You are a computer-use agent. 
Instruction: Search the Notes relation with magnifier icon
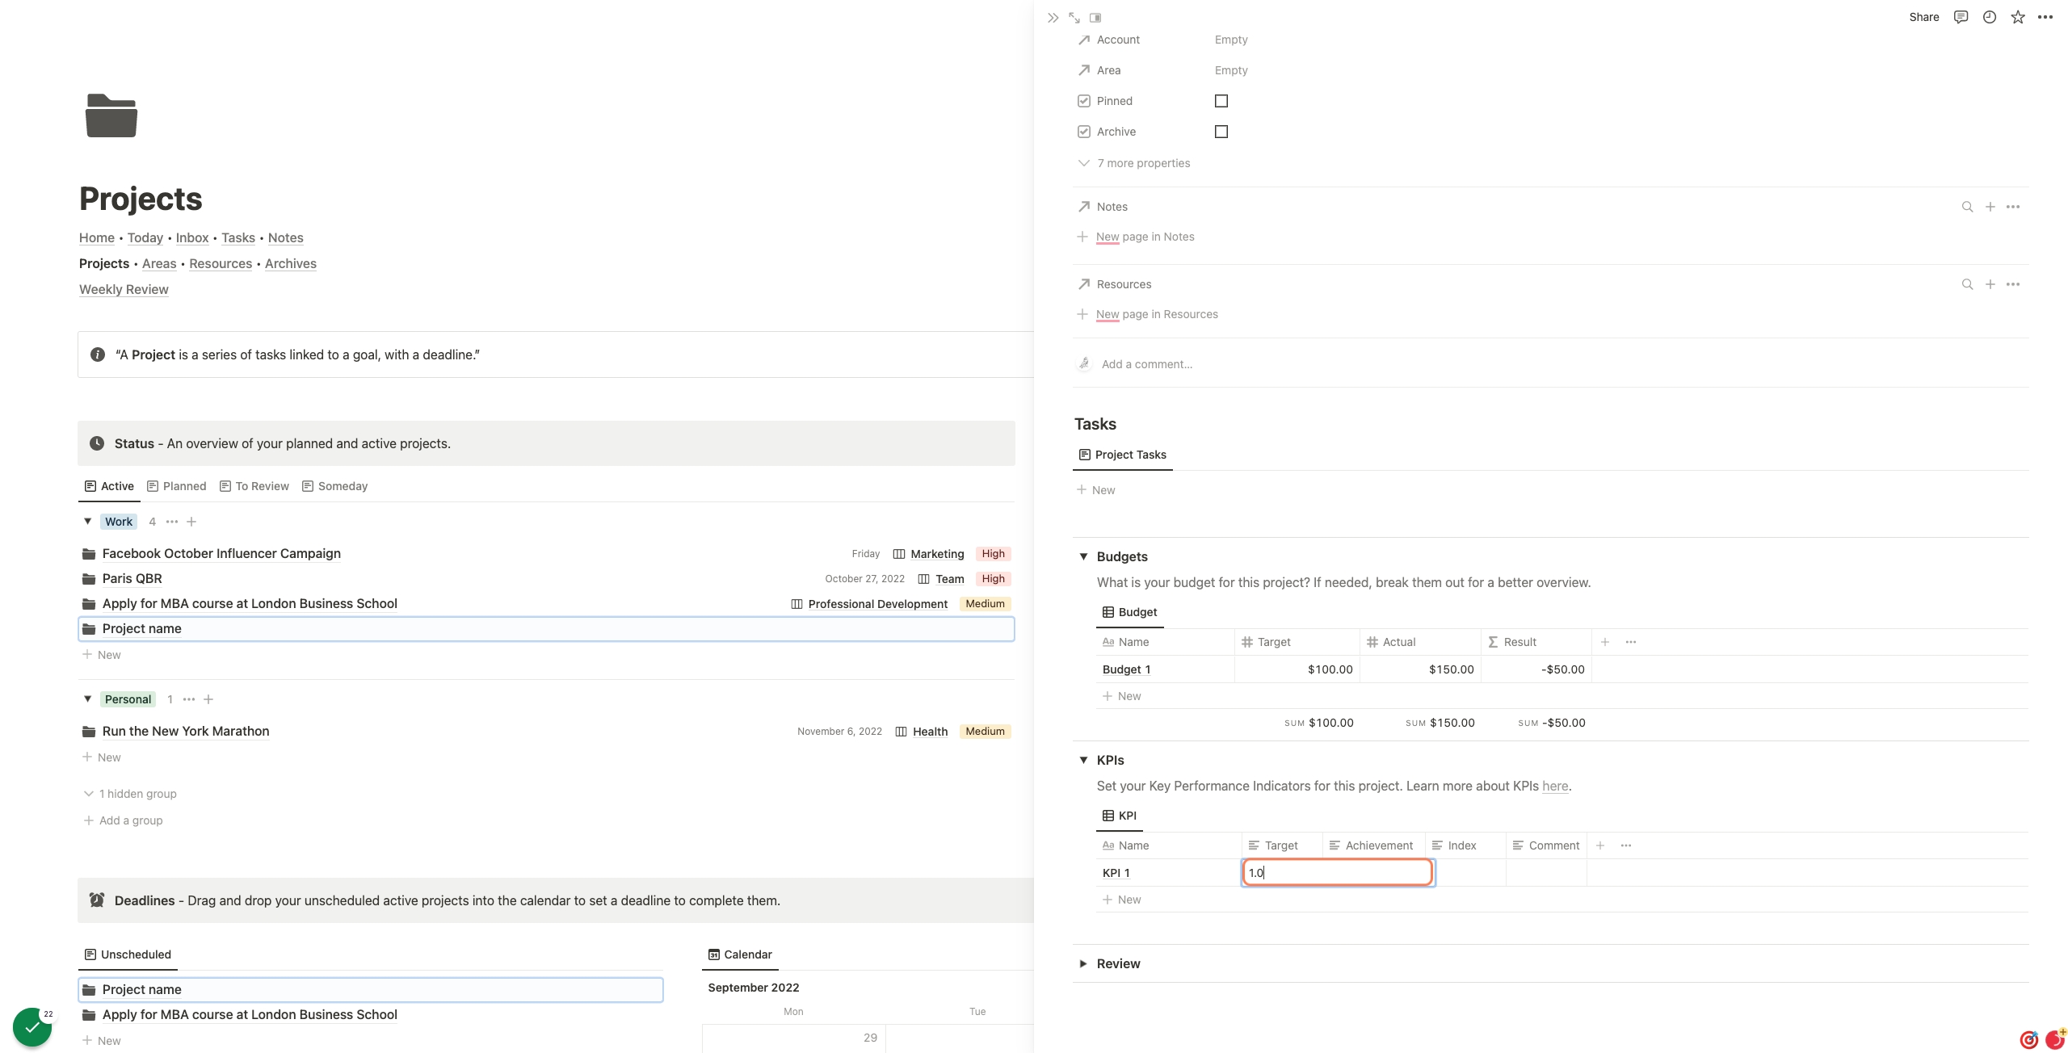click(x=1967, y=207)
